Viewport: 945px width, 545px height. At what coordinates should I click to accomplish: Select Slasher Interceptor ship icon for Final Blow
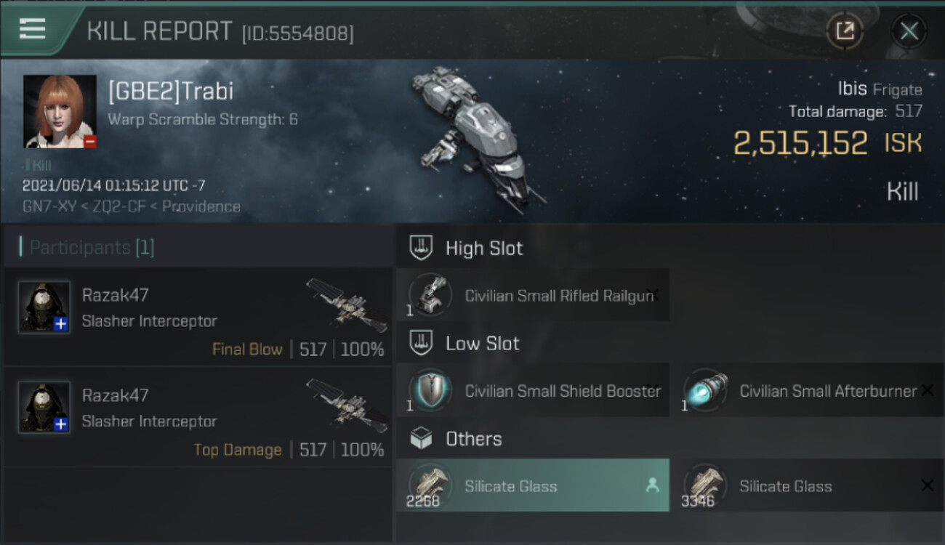[346, 304]
